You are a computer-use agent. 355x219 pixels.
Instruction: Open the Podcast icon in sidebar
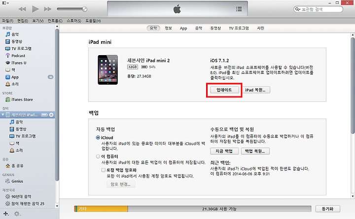[x=8, y=56]
